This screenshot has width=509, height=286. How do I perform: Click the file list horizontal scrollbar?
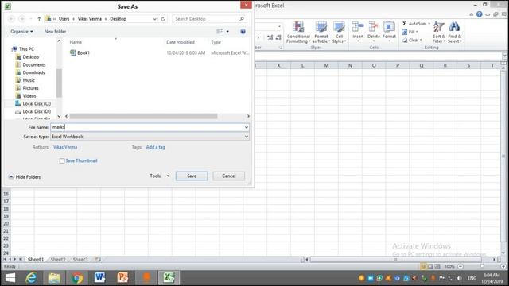coord(143,116)
